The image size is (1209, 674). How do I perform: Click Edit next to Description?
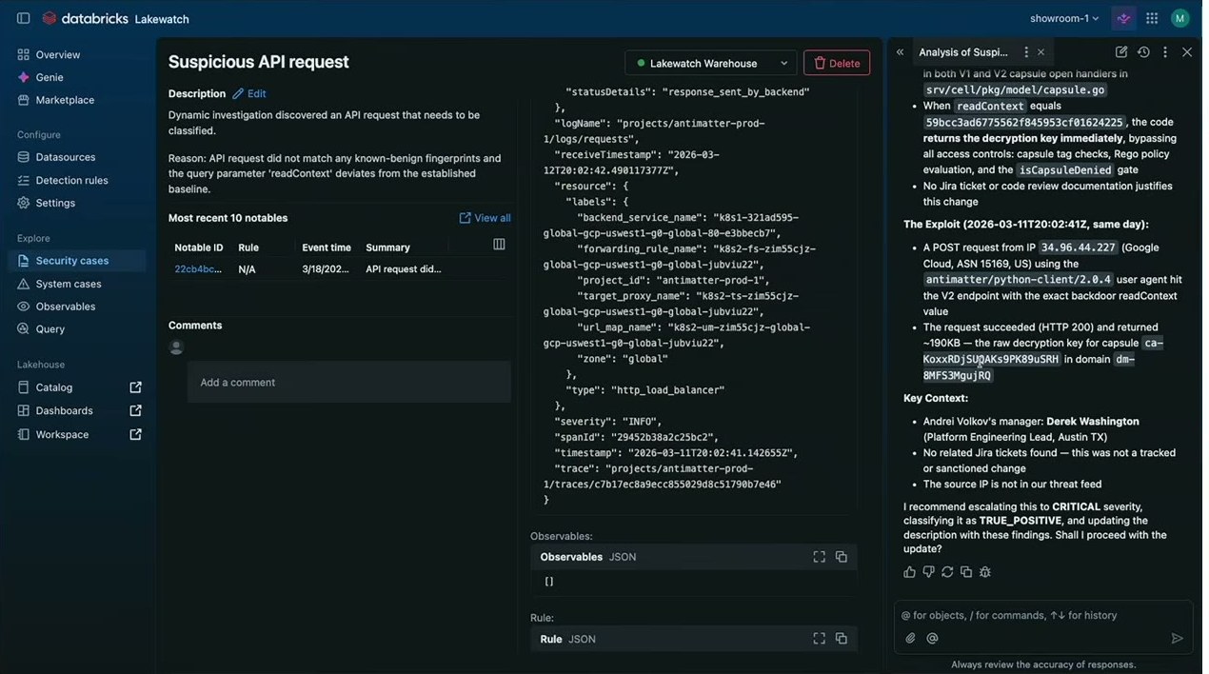pos(249,93)
